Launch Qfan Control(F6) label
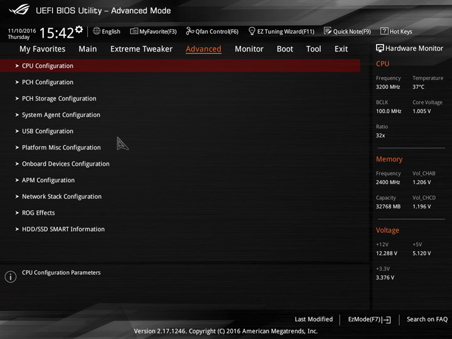 tap(217, 31)
